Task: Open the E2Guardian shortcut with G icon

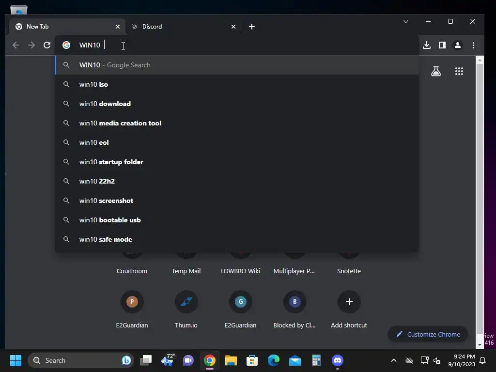Action: 240,309
